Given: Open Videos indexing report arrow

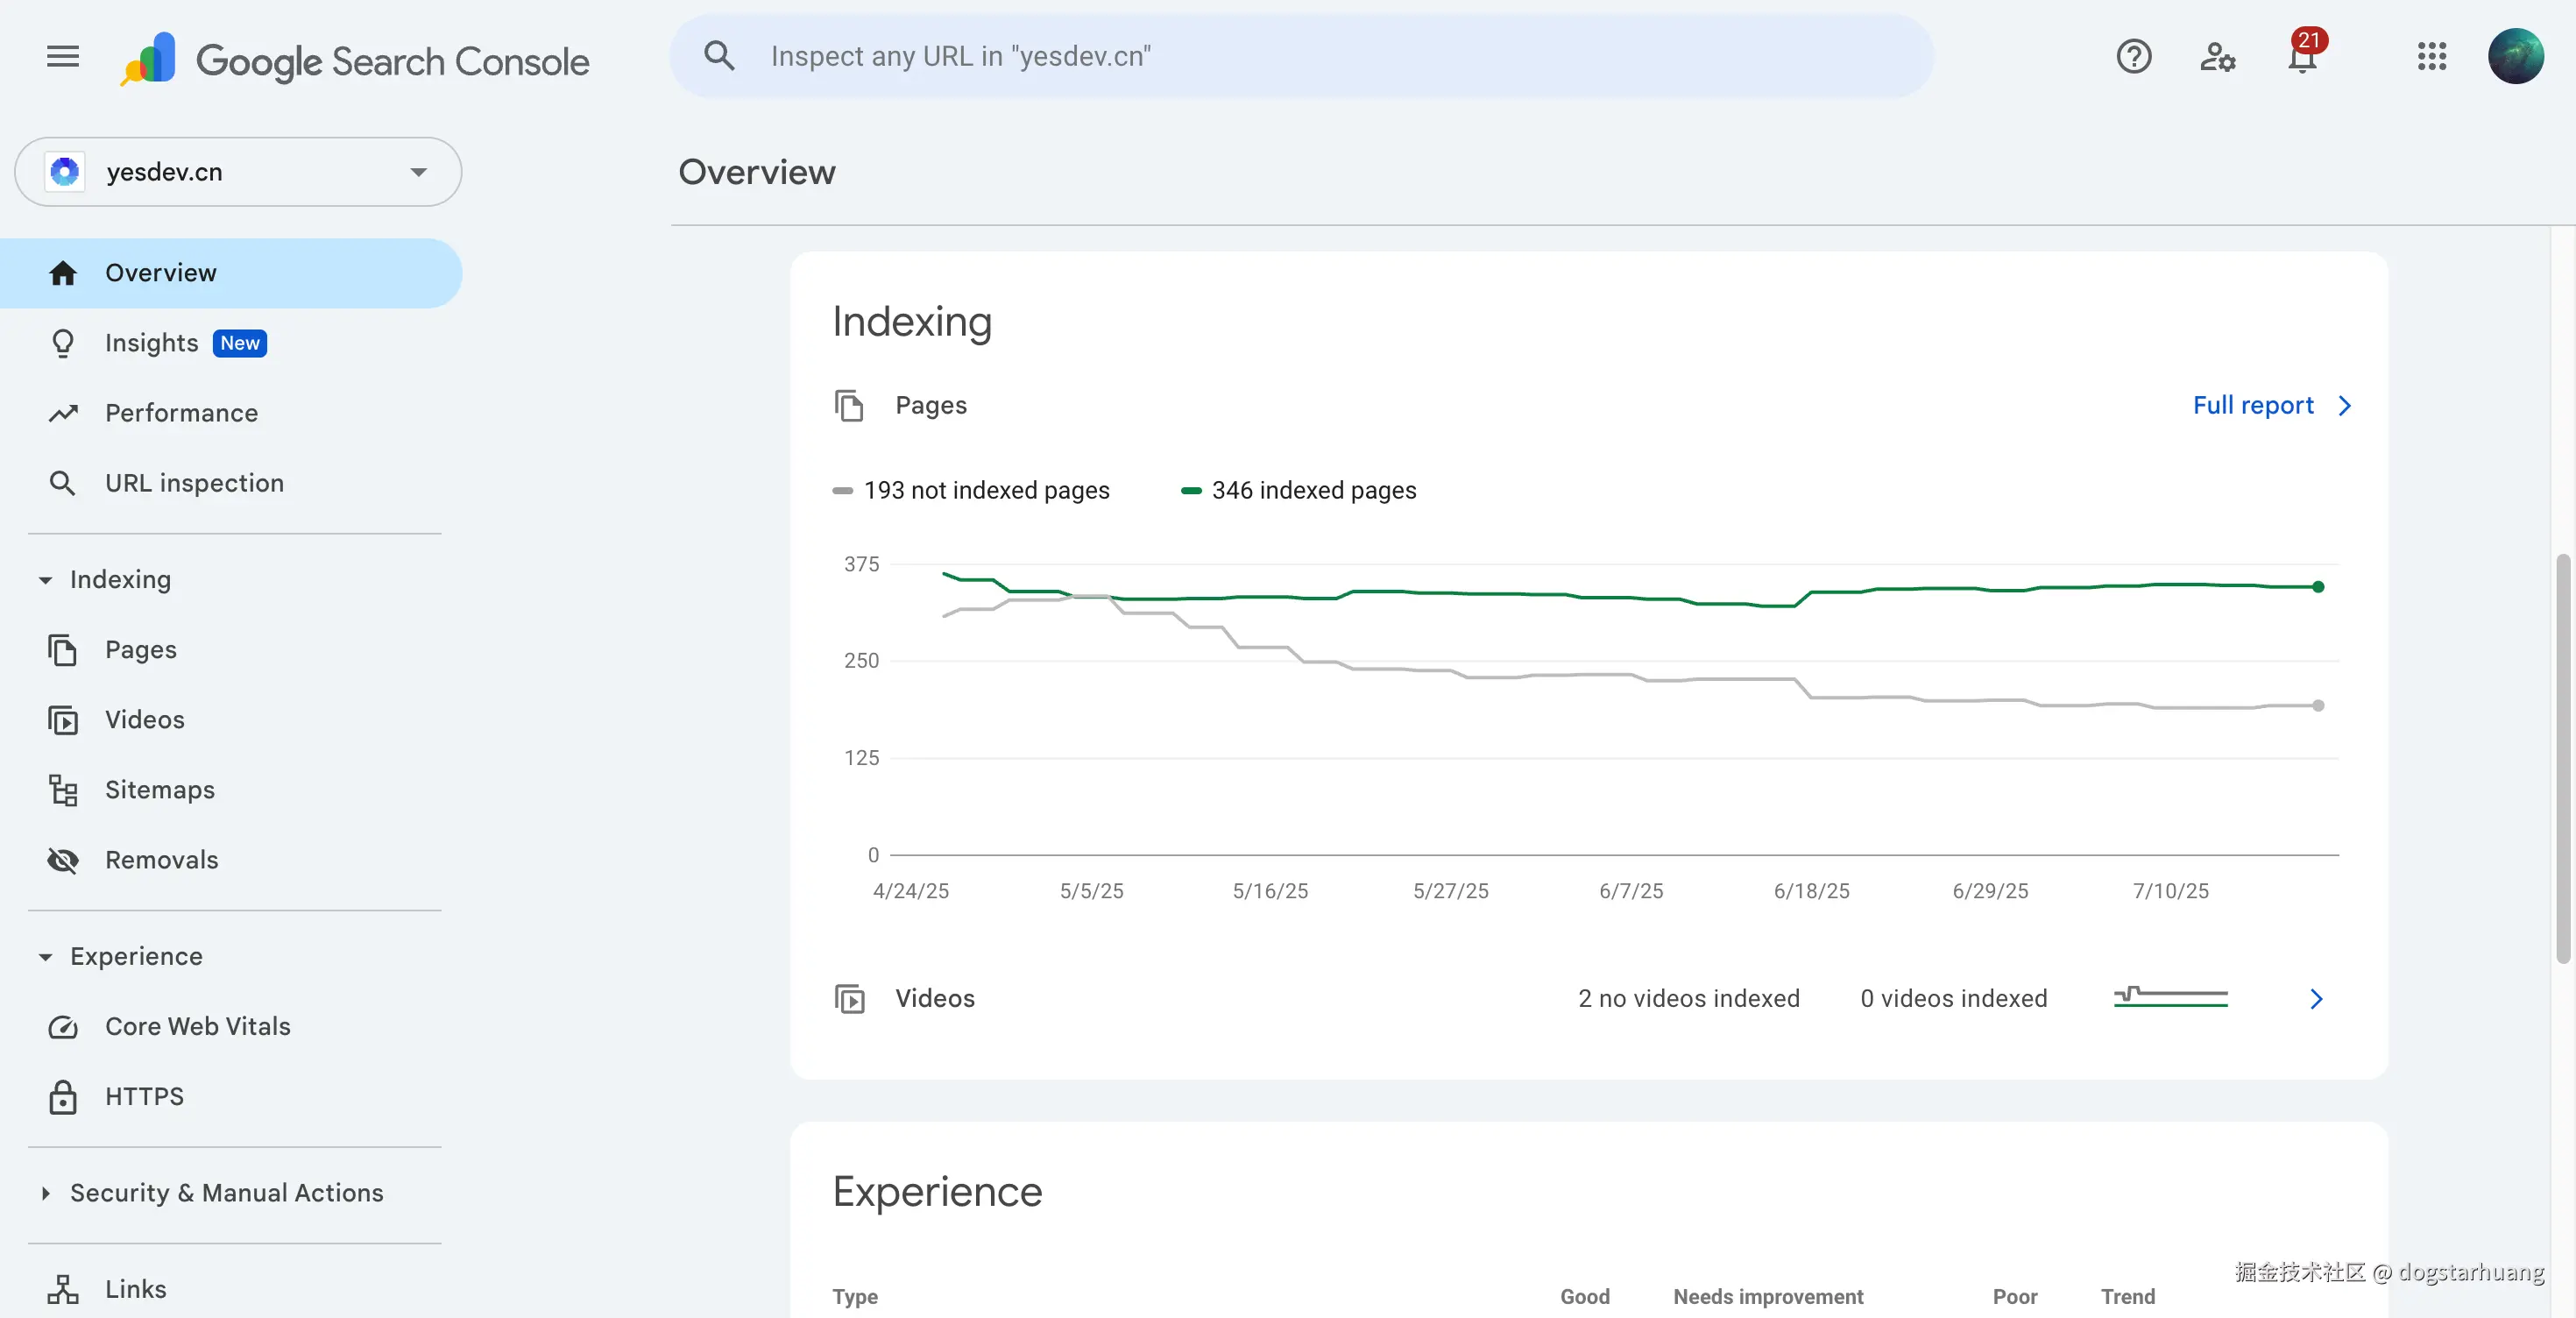Looking at the screenshot, I should click(x=2316, y=998).
